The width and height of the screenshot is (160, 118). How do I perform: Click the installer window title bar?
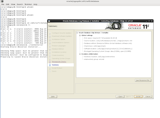(x=98, y=21)
